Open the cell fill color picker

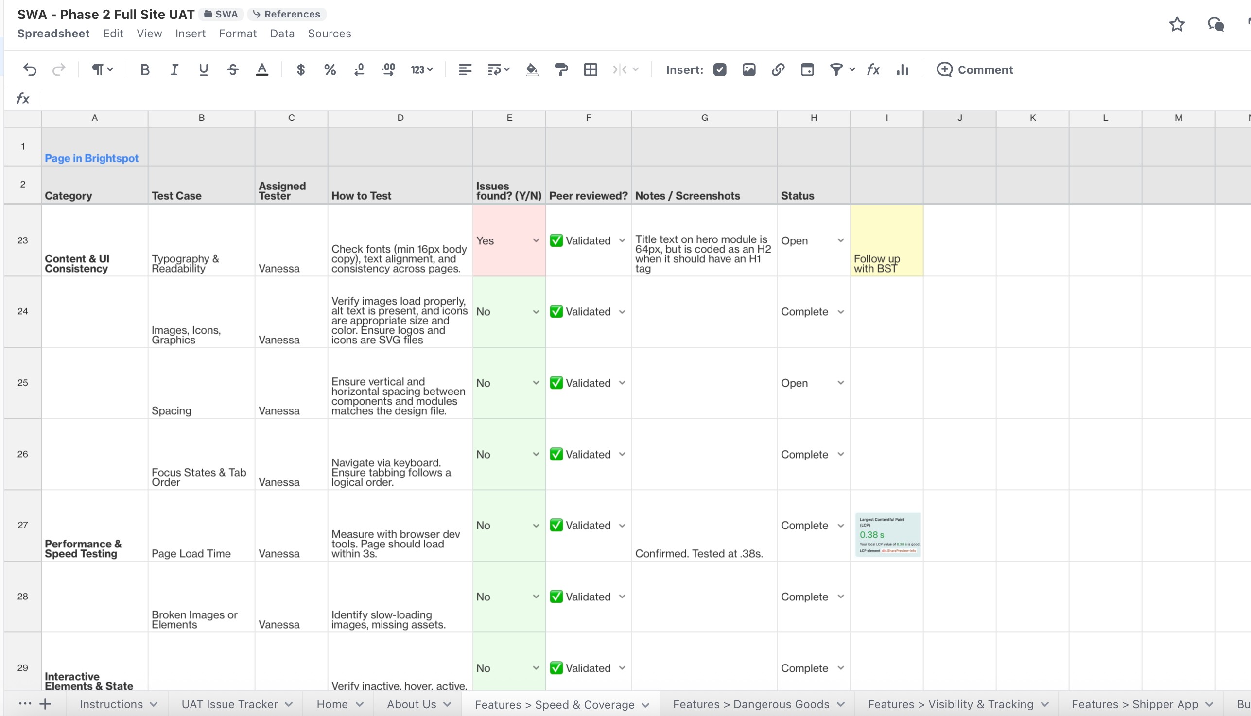[532, 70]
